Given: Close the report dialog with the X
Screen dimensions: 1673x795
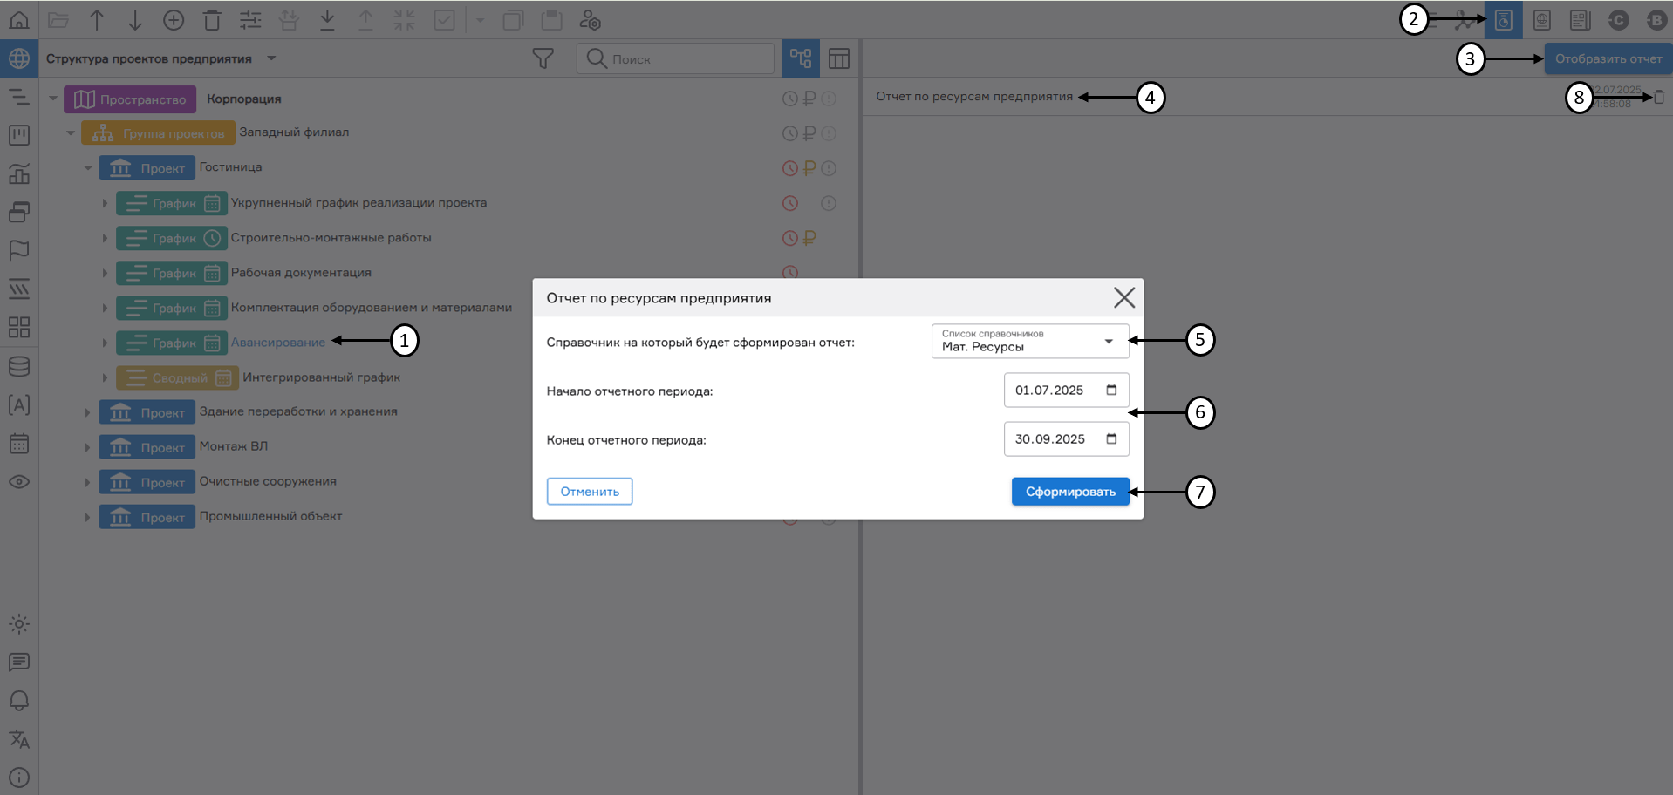Looking at the screenshot, I should [x=1123, y=298].
